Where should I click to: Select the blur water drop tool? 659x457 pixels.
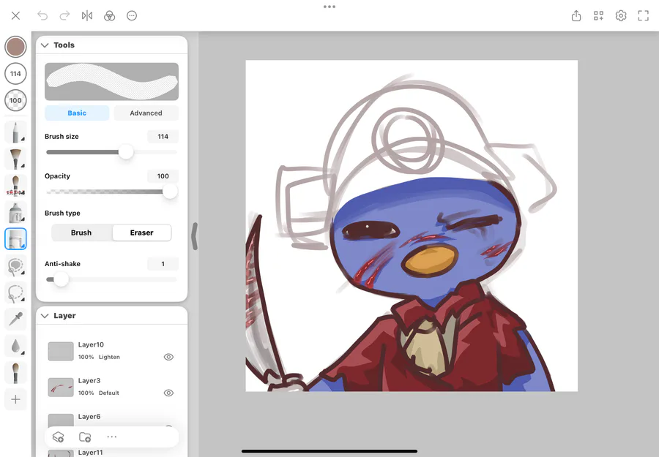[x=15, y=346]
